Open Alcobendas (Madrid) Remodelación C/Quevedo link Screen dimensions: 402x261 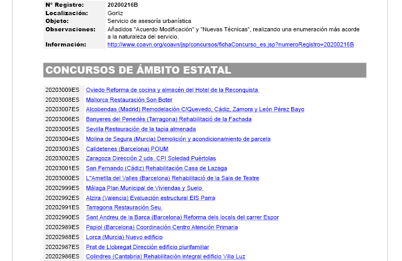click(x=195, y=109)
